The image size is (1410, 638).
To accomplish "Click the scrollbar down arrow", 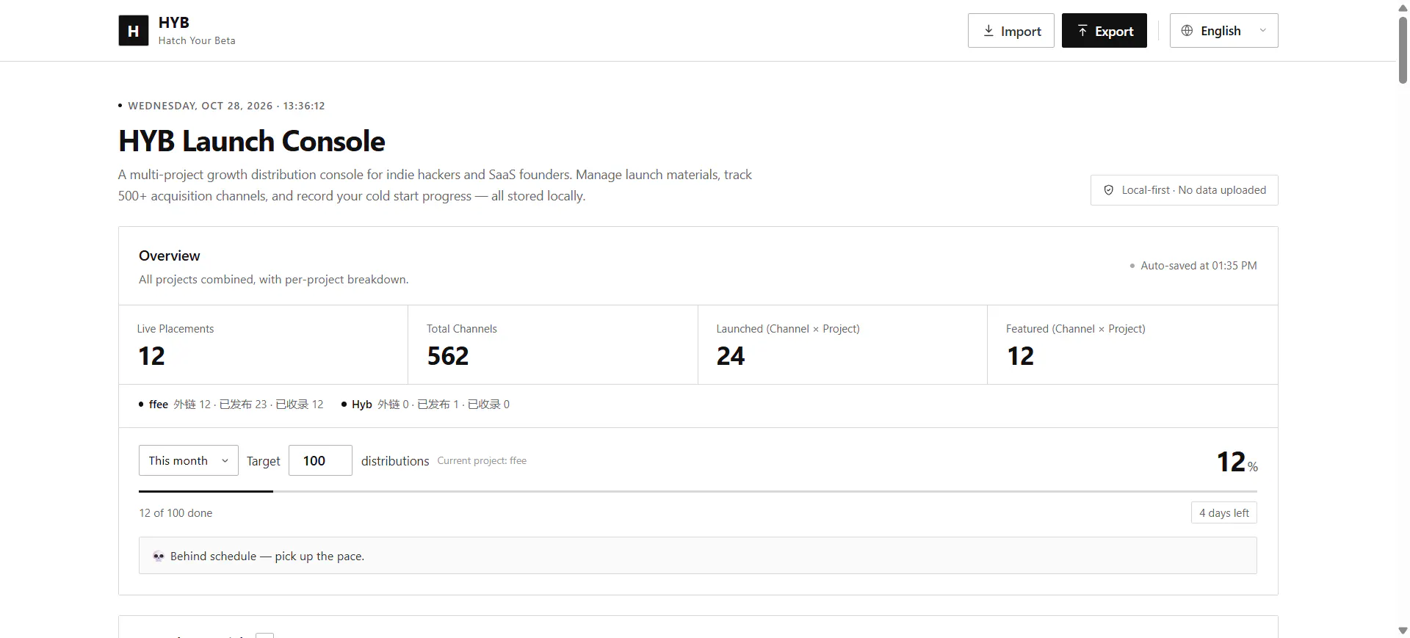I will [x=1403, y=631].
